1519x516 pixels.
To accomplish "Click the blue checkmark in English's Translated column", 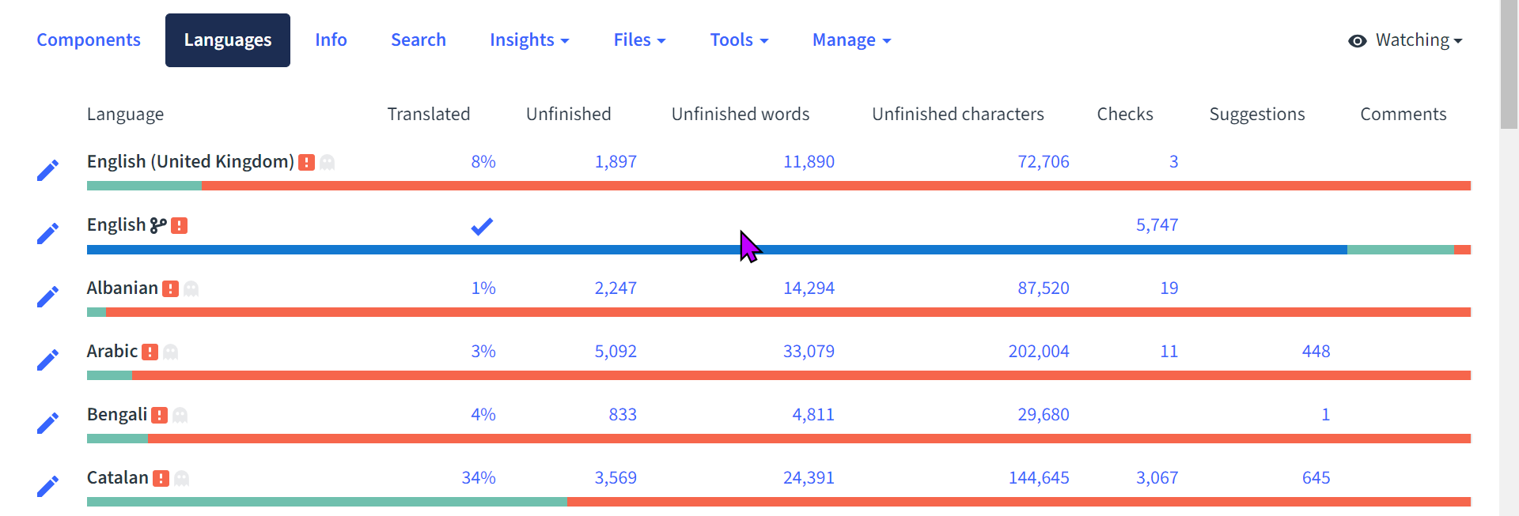I will 482,226.
